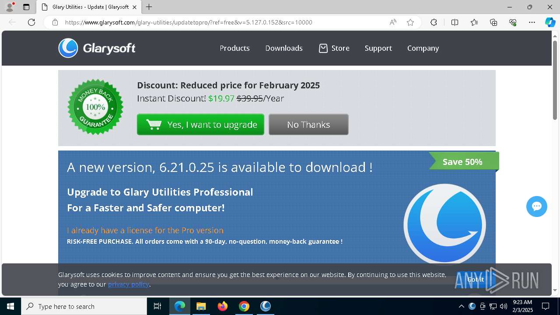Click the No Thanks button

308,125
